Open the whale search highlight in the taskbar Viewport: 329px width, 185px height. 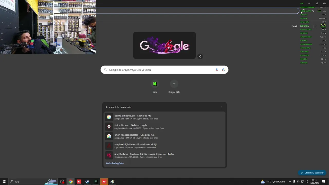click(51, 182)
